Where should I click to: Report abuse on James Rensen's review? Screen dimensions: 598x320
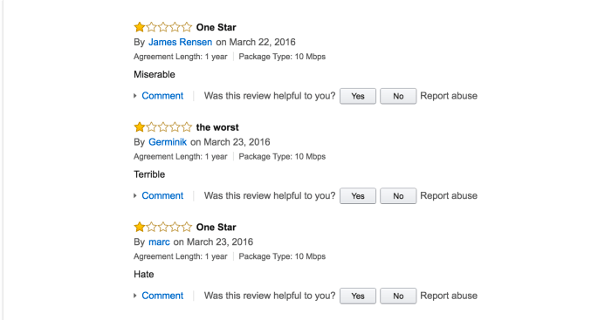pyautogui.click(x=449, y=96)
